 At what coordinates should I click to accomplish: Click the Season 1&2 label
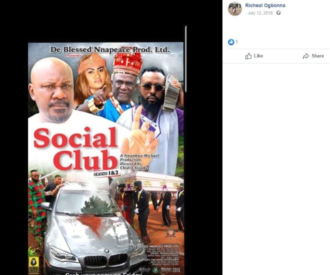[106, 173]
